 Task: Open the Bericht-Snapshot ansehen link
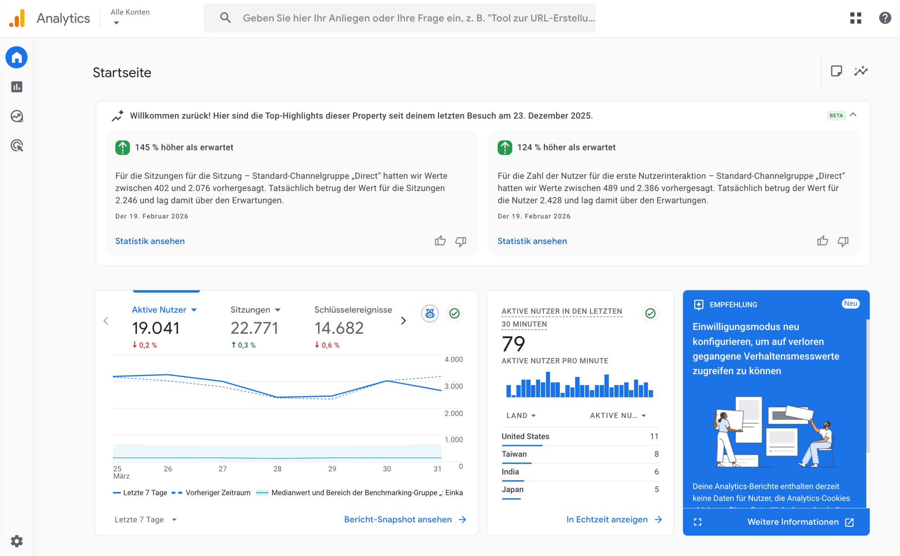[x=397, y=519]
